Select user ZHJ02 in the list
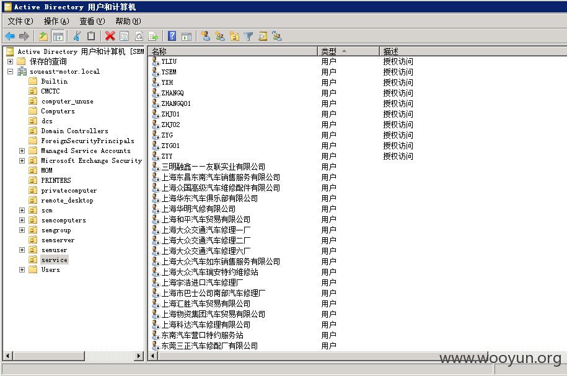The image size is (567, 376). 170,125
